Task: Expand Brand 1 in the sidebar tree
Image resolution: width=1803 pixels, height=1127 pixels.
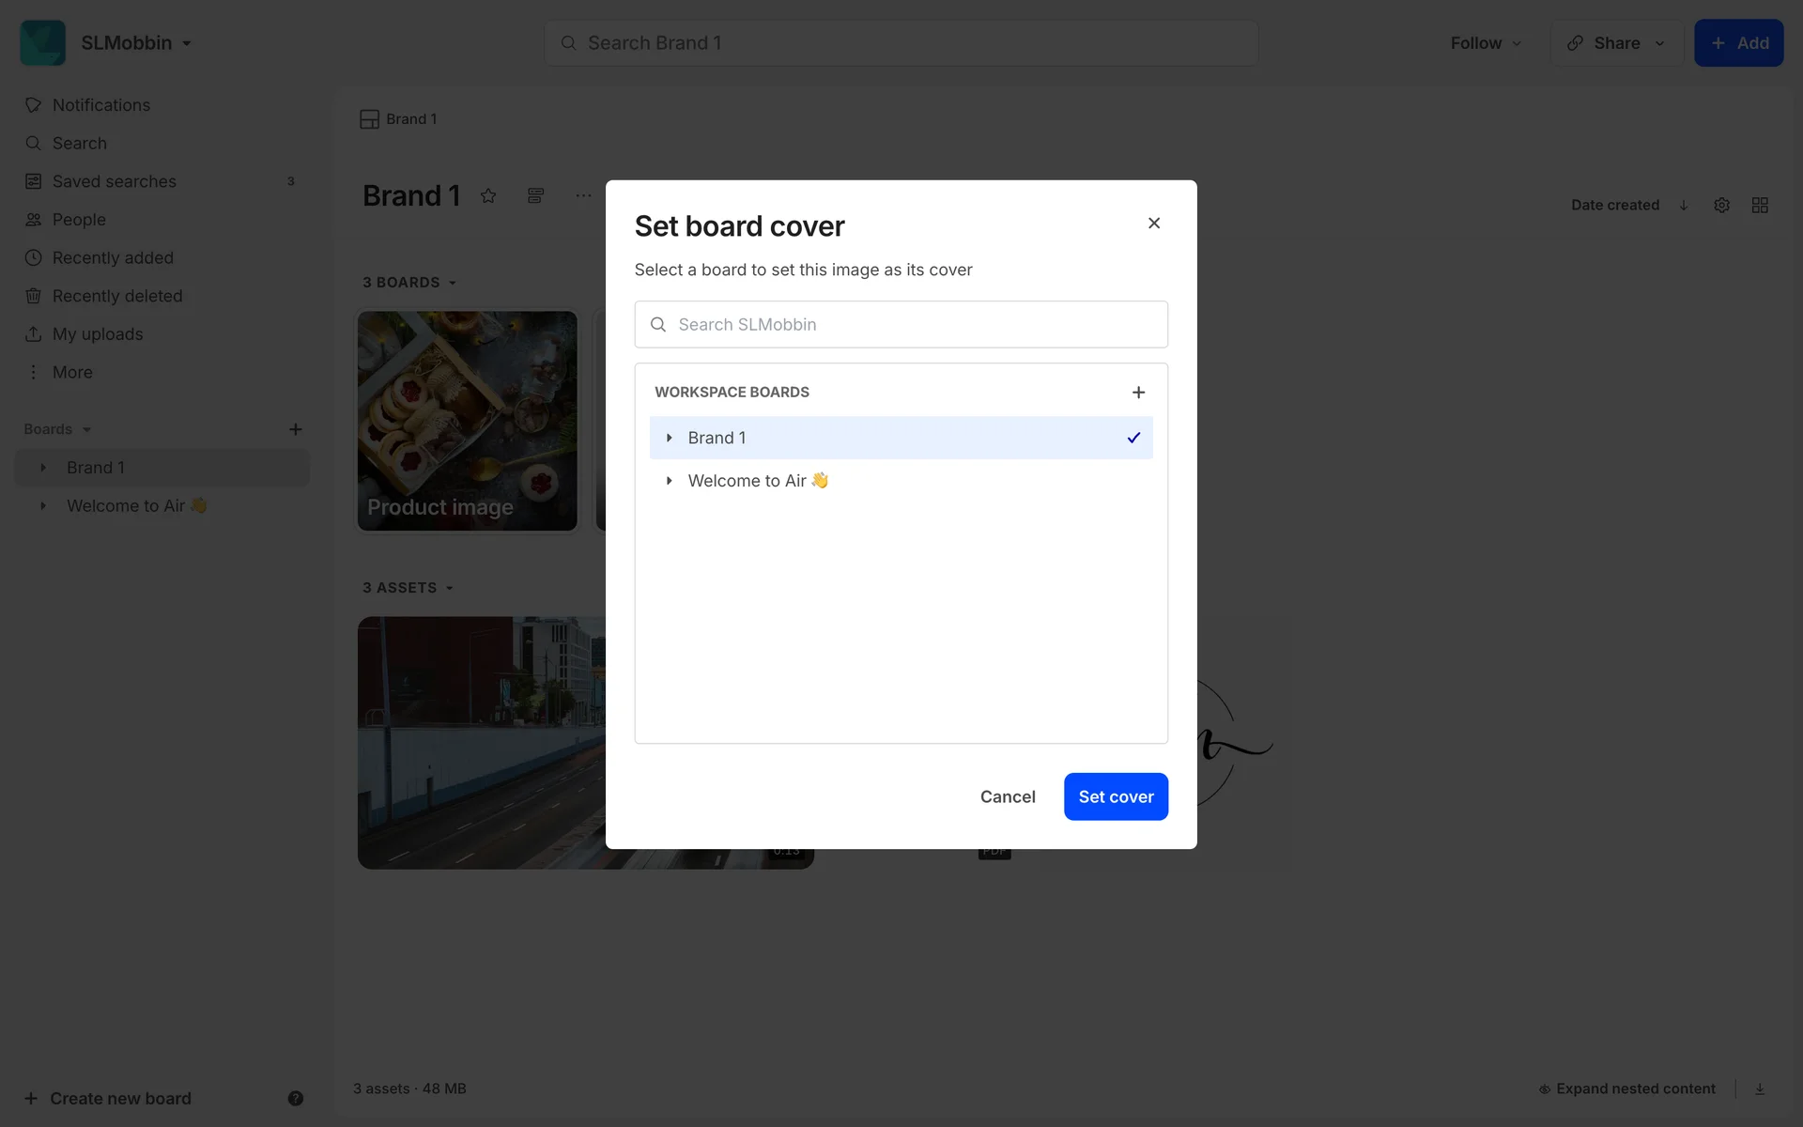Action: [43, 468]
